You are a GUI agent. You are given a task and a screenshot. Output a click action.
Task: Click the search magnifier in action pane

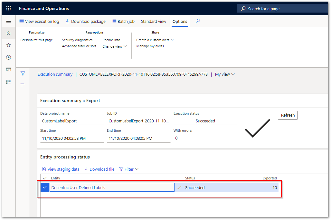pyautogui.click(x=198, y=21)
